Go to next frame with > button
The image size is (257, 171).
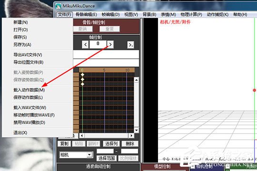coord(110,45)
